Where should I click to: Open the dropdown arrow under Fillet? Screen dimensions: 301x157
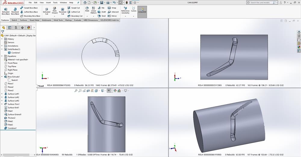(87, 16)
